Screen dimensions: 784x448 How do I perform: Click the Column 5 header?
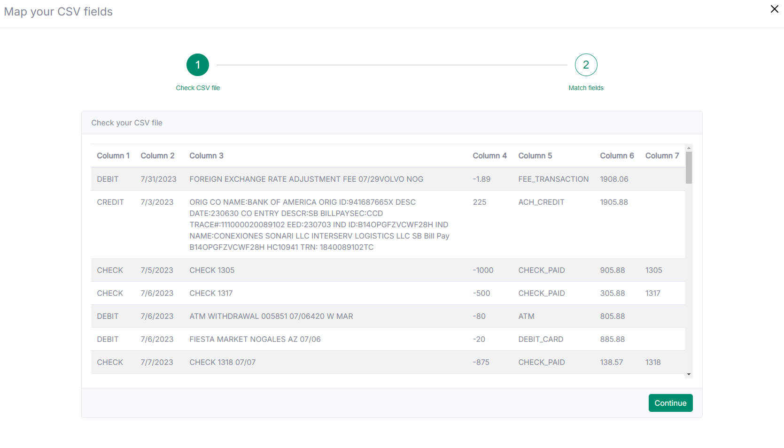point(535,156)
